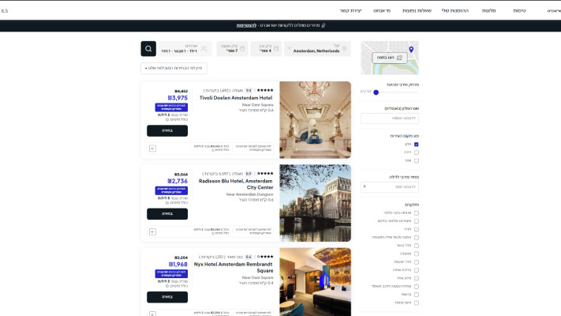Open יצירת קשר (contact) menu item
Screen dimensions: 561x316
(x=350, y=11)
